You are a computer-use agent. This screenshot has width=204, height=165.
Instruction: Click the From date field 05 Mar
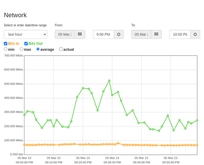point(65,34)
